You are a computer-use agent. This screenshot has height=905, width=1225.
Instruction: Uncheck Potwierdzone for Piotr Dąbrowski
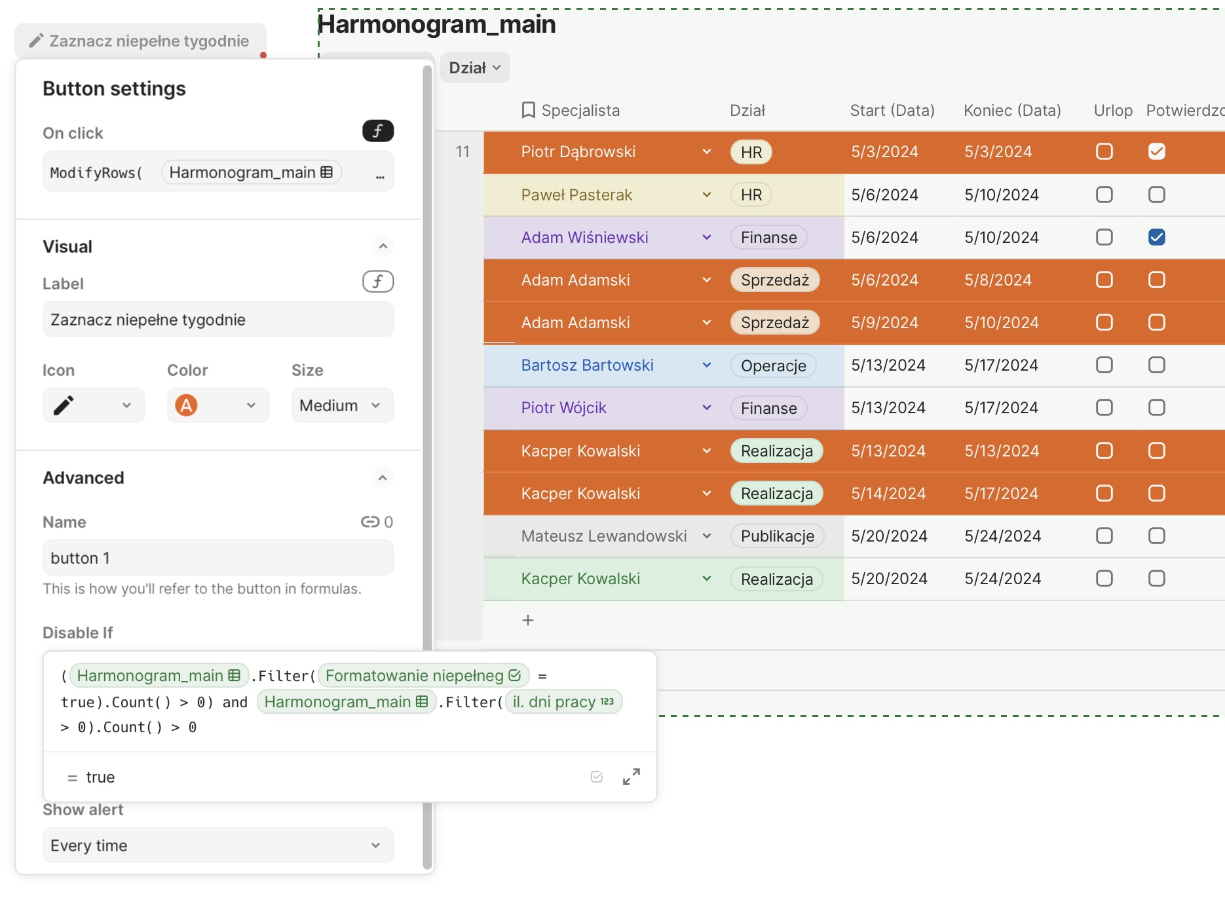pos(1157,152)
